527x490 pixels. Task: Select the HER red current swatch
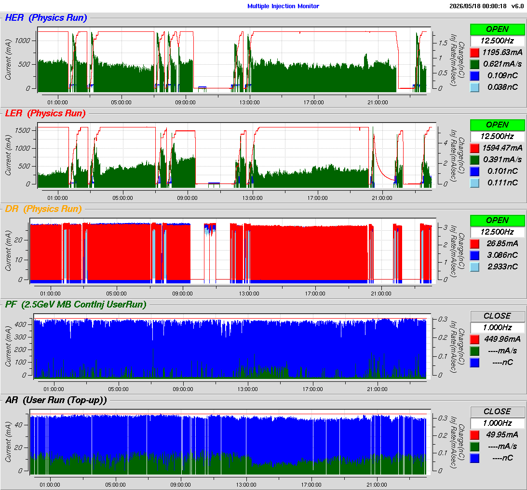(x=474, y=53)
